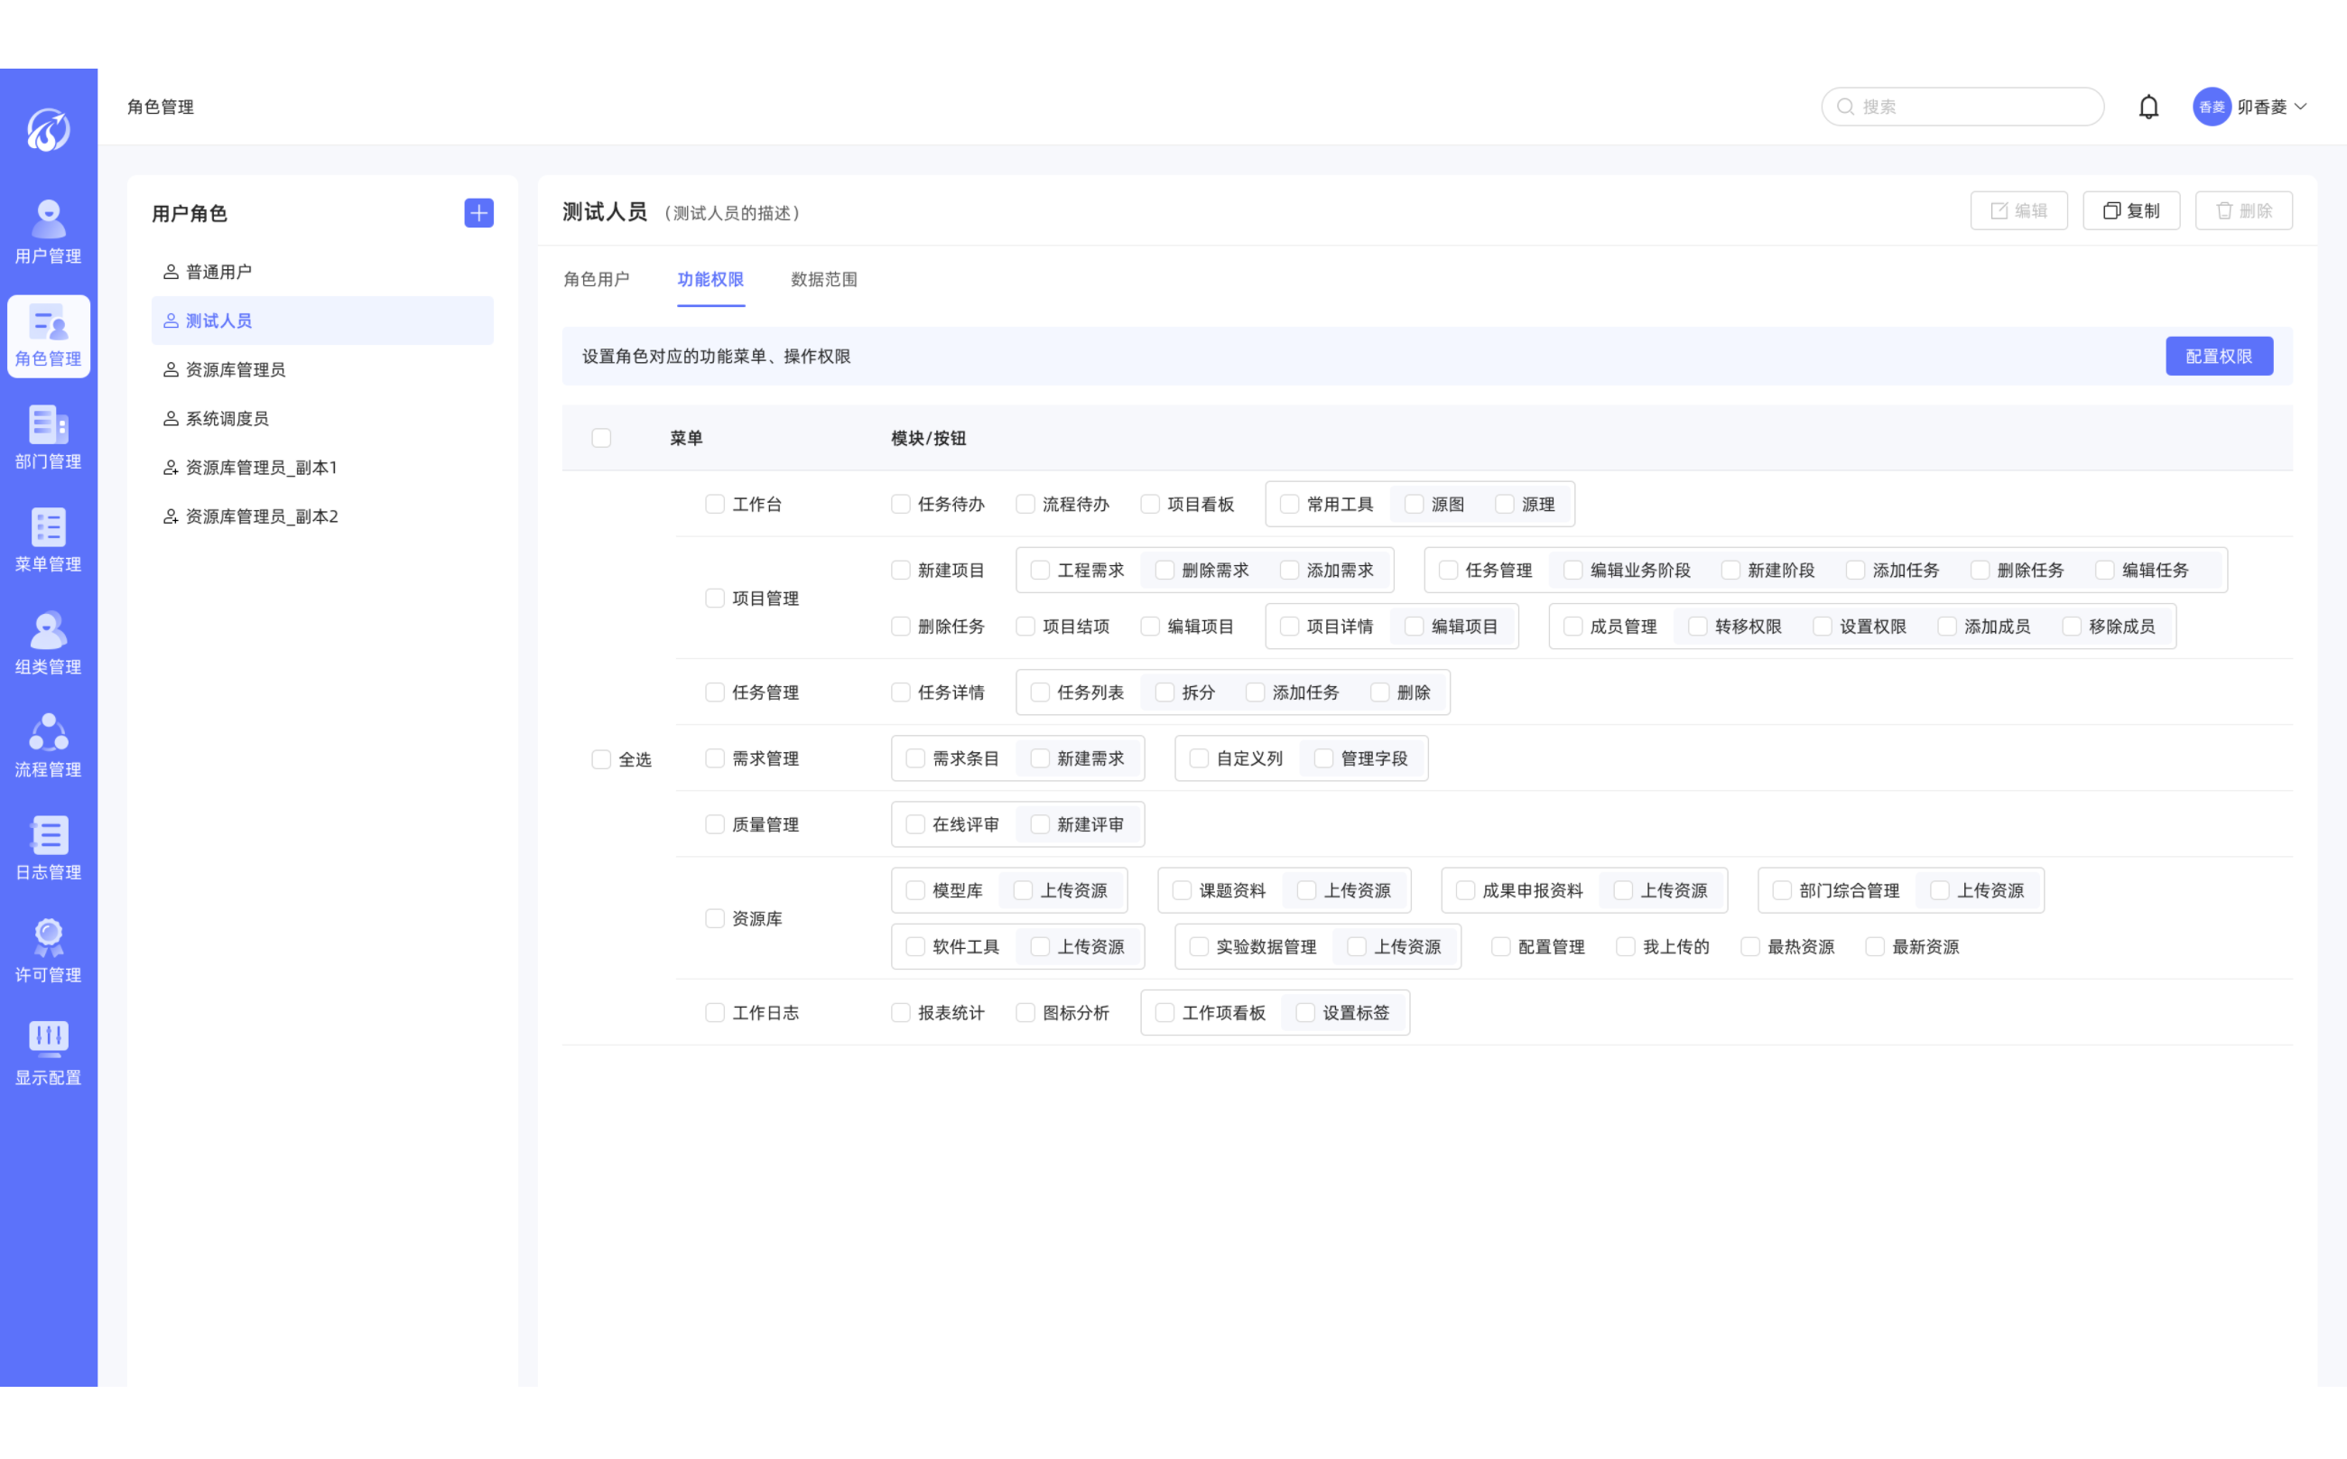Enable the 部门综合管理 permission

pyautogui.click(x=1782, y=889)
